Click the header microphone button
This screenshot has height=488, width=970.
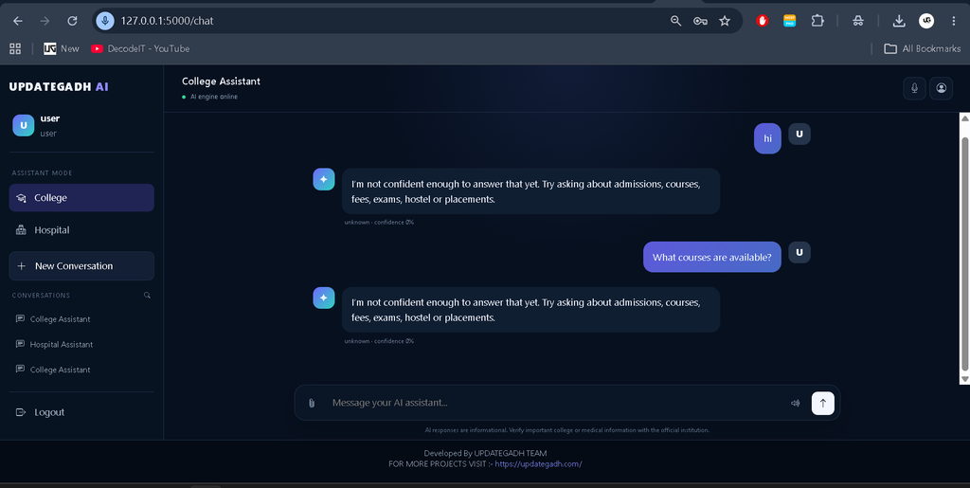pyautogui.click(x=914, y=88)
